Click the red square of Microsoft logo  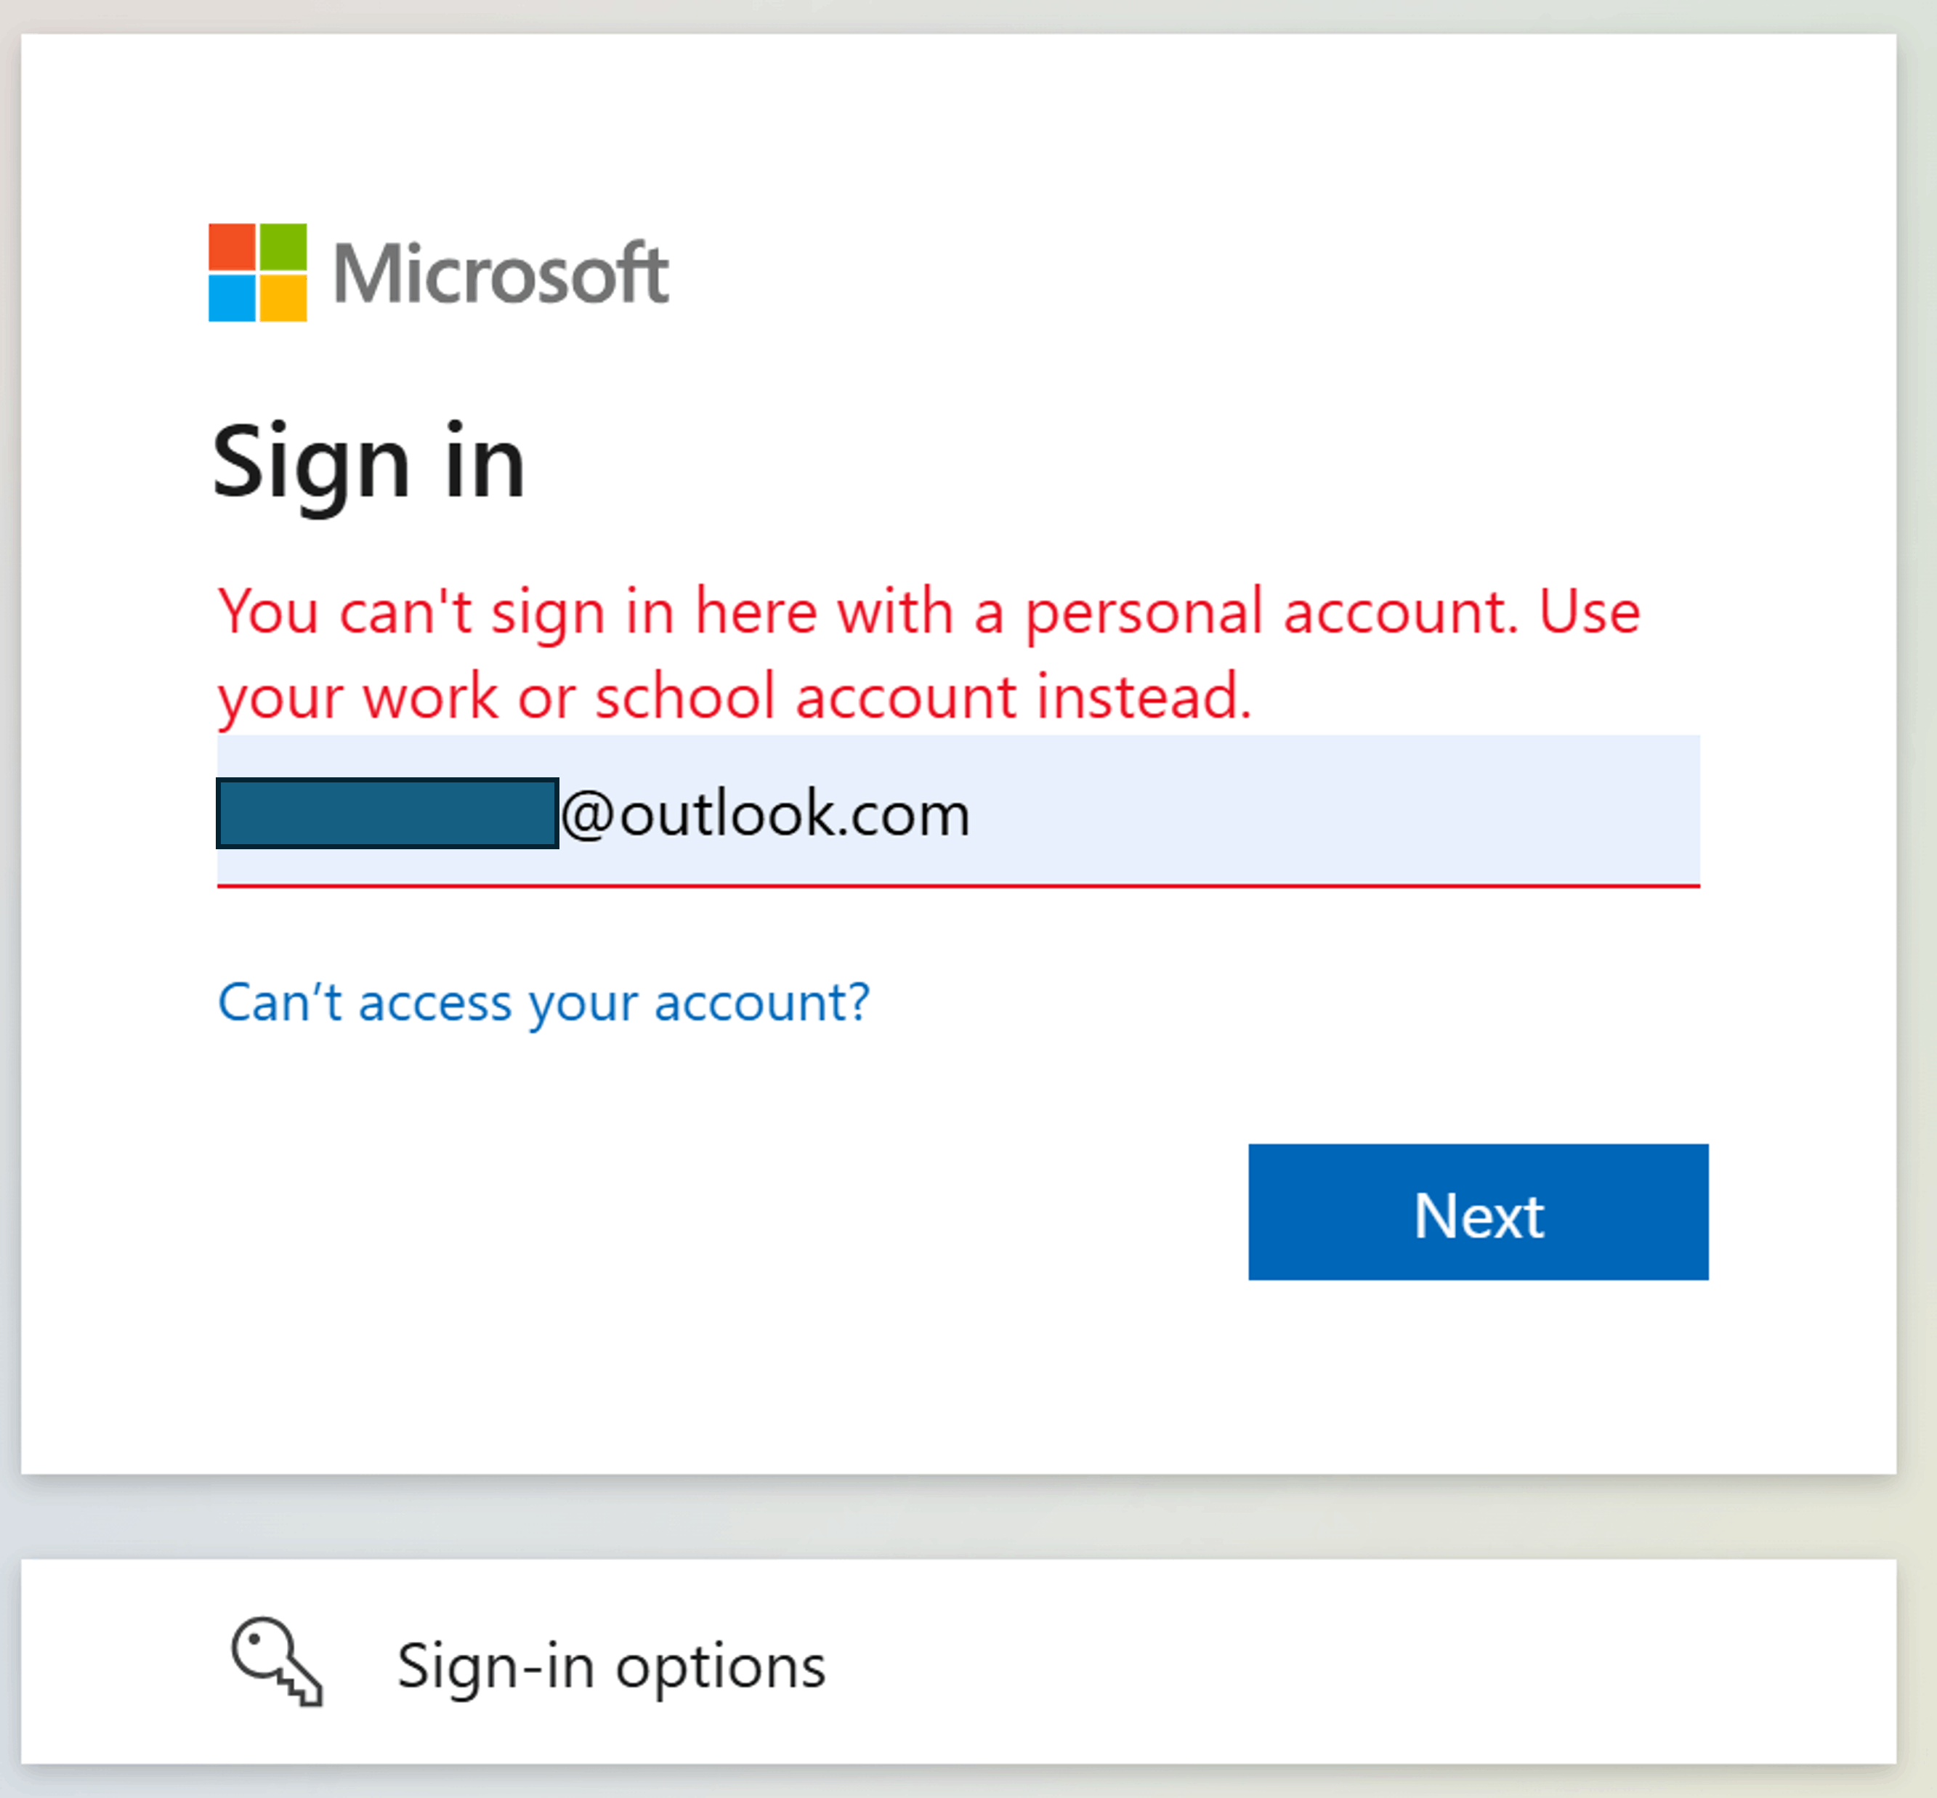232,247
